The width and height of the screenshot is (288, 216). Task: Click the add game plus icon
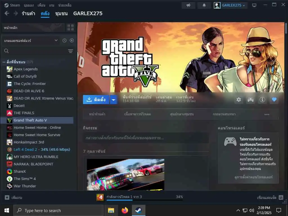click(7, 197)
